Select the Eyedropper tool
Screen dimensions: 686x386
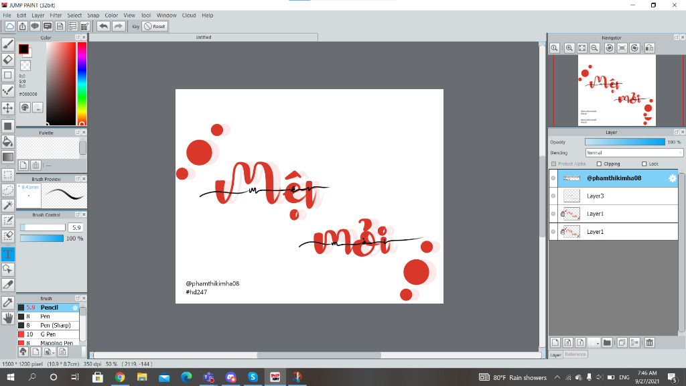[8, 302]
